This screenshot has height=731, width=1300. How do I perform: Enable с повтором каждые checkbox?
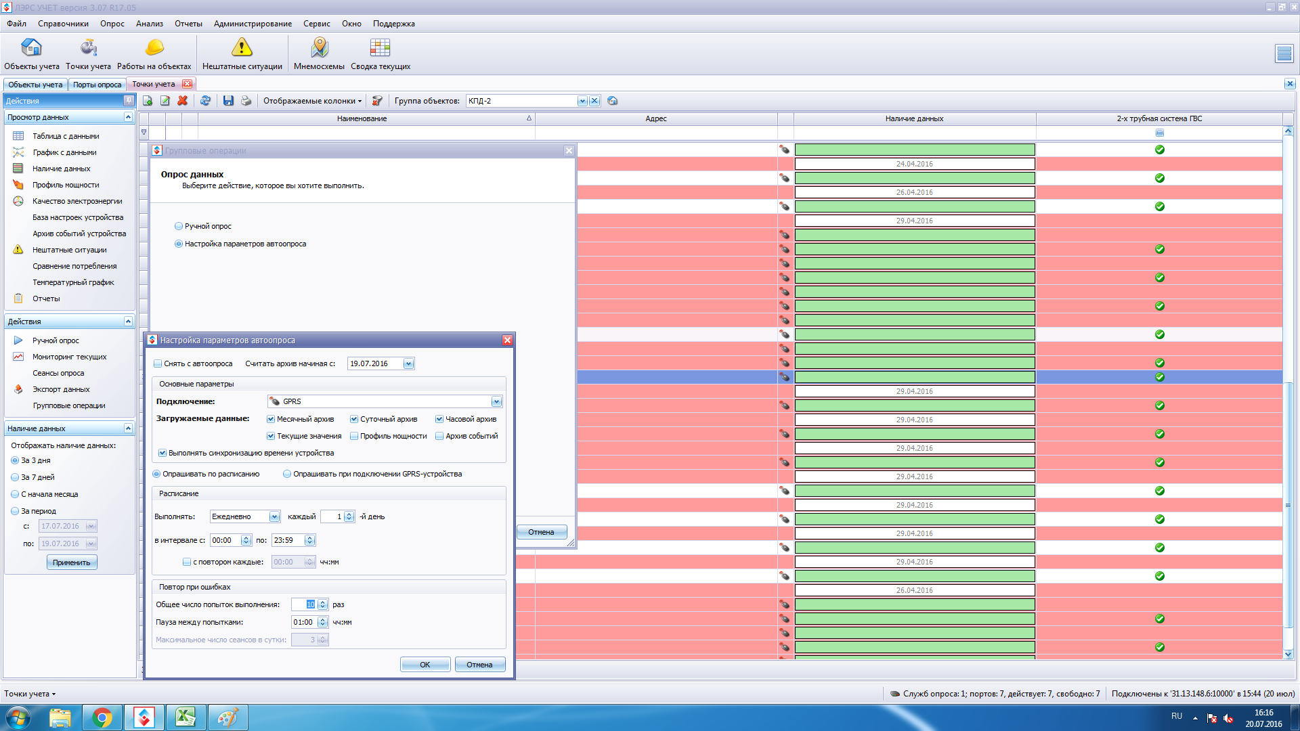187,562
